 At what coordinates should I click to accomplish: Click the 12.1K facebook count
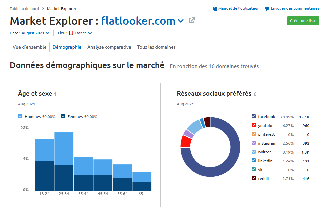click(x=304, y=117)
